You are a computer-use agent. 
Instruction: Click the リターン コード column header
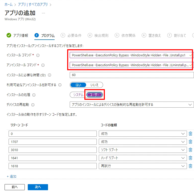coord(19,125)
